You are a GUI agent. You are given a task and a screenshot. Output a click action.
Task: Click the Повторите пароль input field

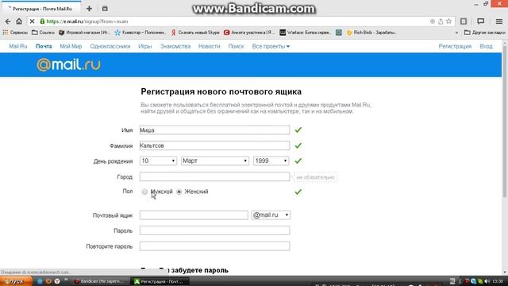[215, 246]
